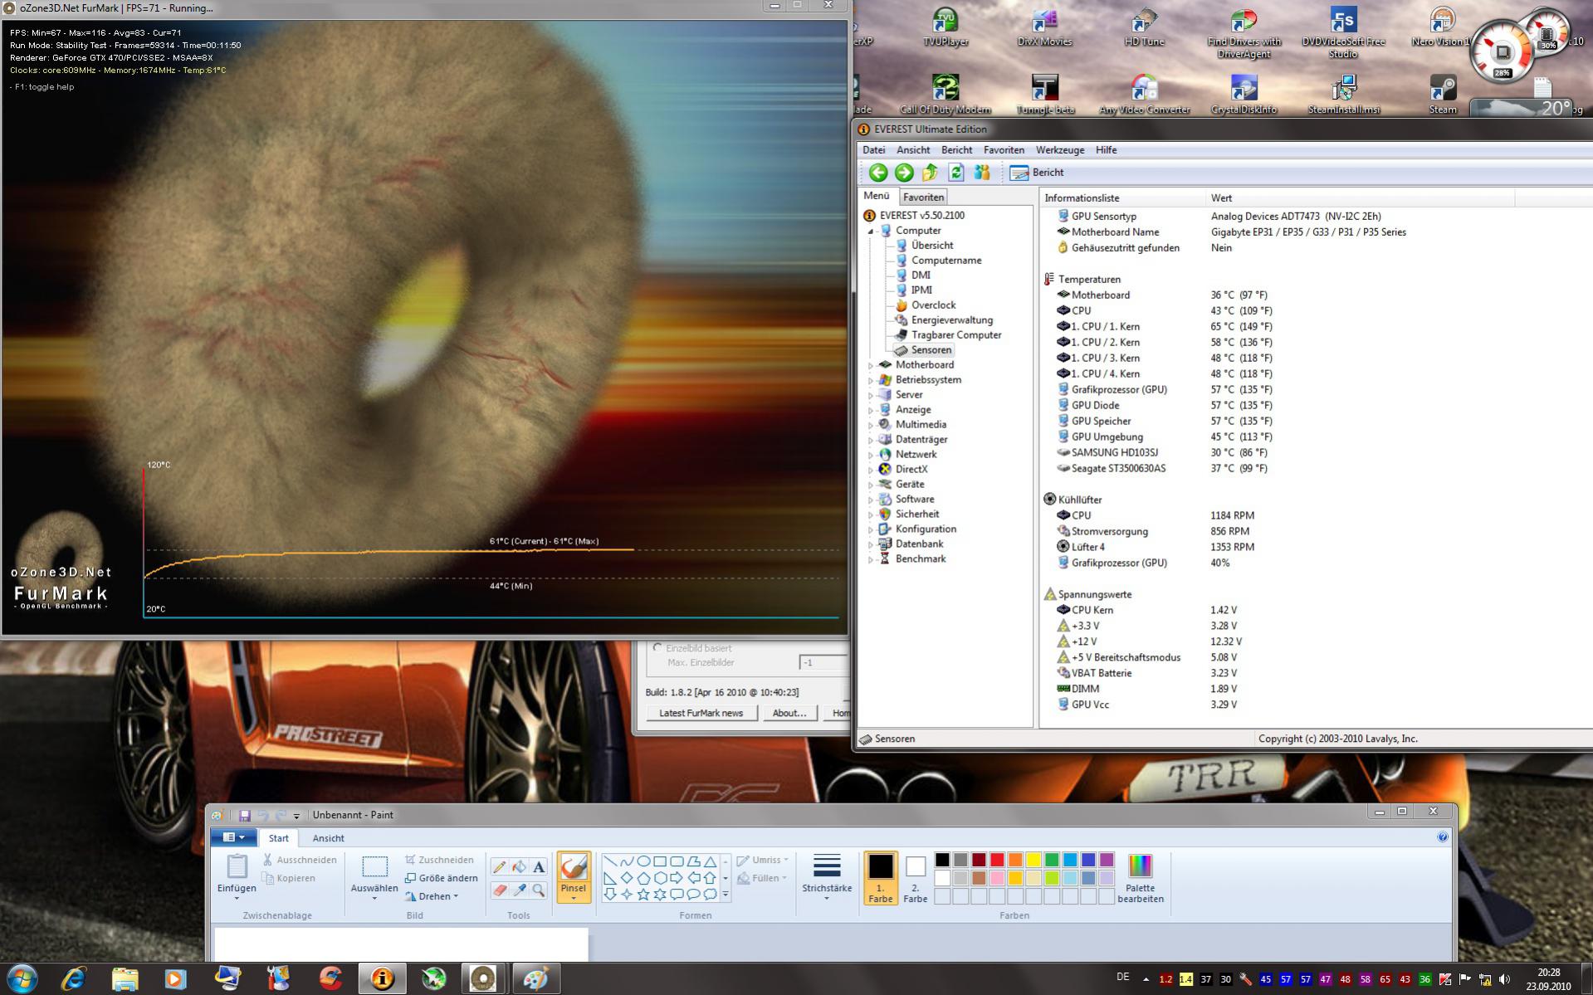Click Palette bearbeiten in Paint
This screenshot has width=1593, height=995.
[1140, 878]
